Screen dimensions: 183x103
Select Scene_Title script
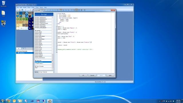43,33
